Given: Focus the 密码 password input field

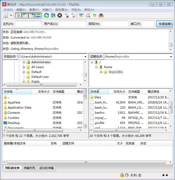Looking at the screenshot, I should pyautogui.click(x=115, y=24).
